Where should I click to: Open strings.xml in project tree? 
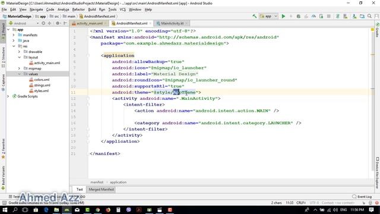pyautogui.click(x=42, y=85)
